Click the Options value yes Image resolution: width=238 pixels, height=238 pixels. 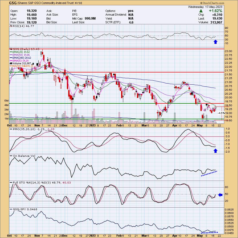pyautogui.click(x=131, y=11)
